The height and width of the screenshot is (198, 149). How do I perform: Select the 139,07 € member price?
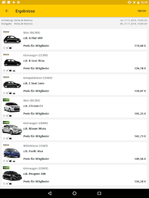click(140, 91)
